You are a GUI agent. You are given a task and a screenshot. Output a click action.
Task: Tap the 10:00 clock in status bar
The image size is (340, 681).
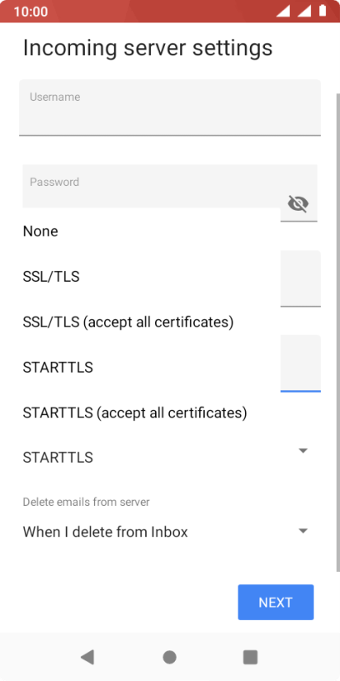pos(31,12)
